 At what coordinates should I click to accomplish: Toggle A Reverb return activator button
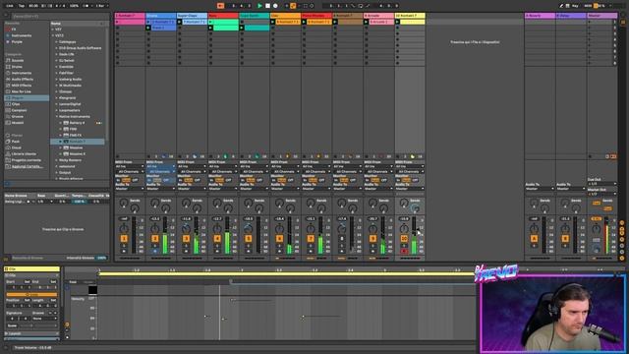coord(534,238)
